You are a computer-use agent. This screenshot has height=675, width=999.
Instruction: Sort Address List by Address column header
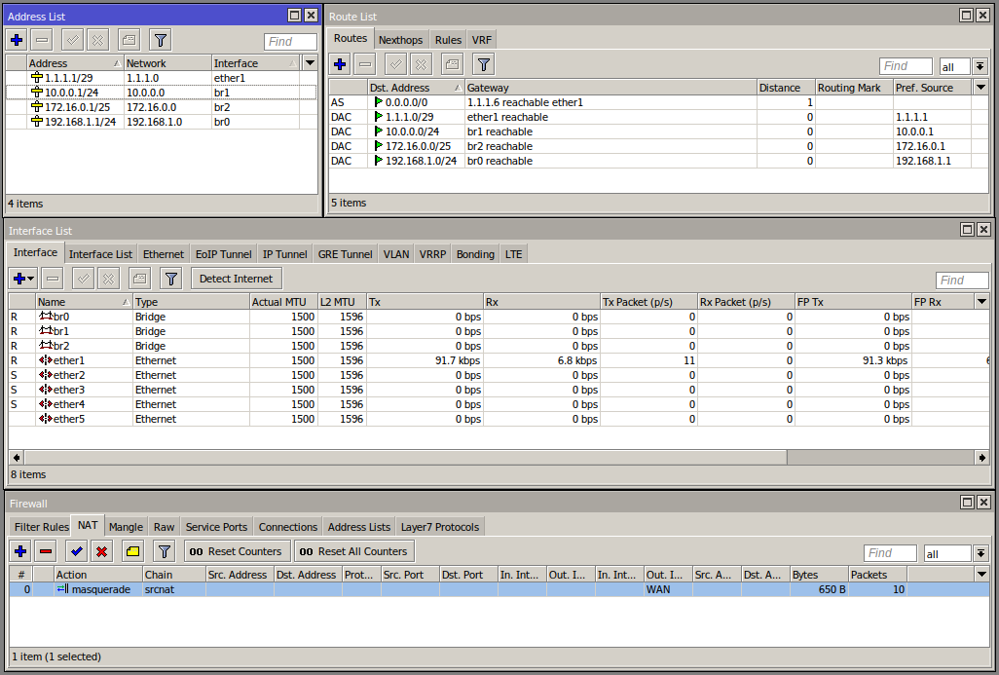pos(75,63)
